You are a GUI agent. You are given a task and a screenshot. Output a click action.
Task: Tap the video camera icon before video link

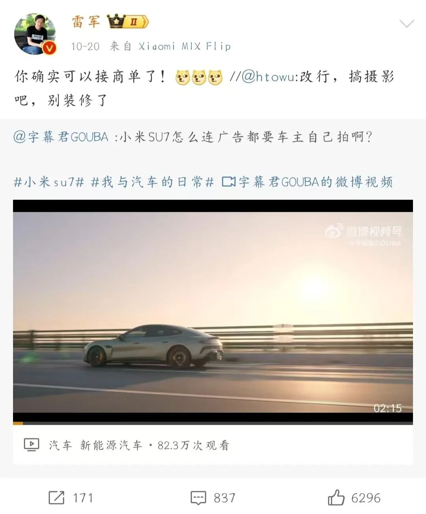pyautogui.click(x=229, y=182)
